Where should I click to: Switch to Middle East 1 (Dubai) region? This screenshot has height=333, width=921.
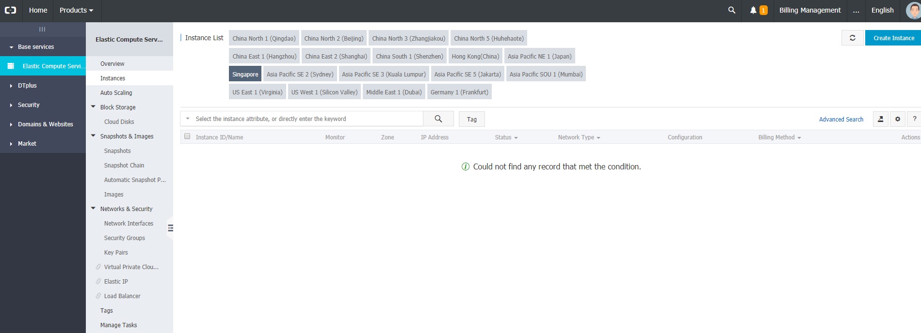coord(394,92)
